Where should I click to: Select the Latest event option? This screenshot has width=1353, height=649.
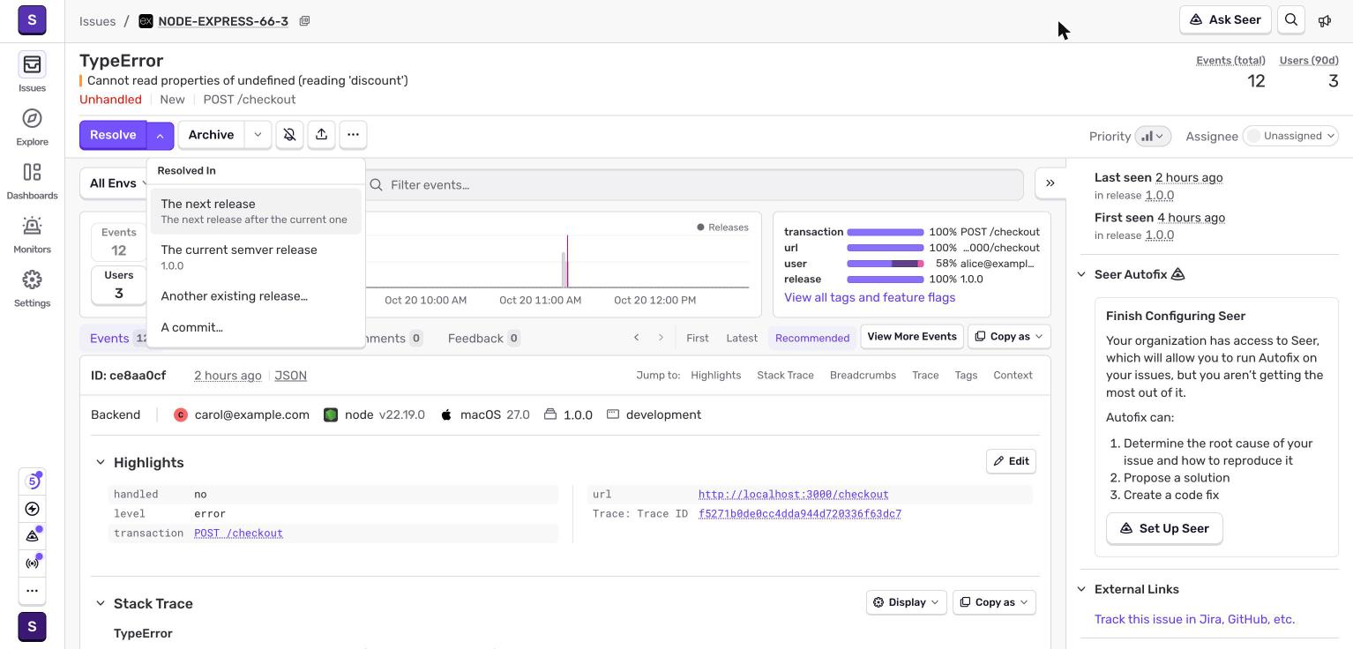(x=742, y=338)
